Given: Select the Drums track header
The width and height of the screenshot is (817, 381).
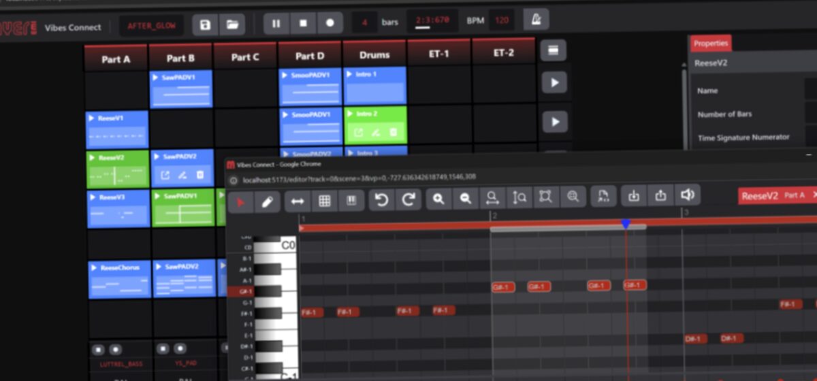Looking at the screenshot, I should (x=374, y=54).
